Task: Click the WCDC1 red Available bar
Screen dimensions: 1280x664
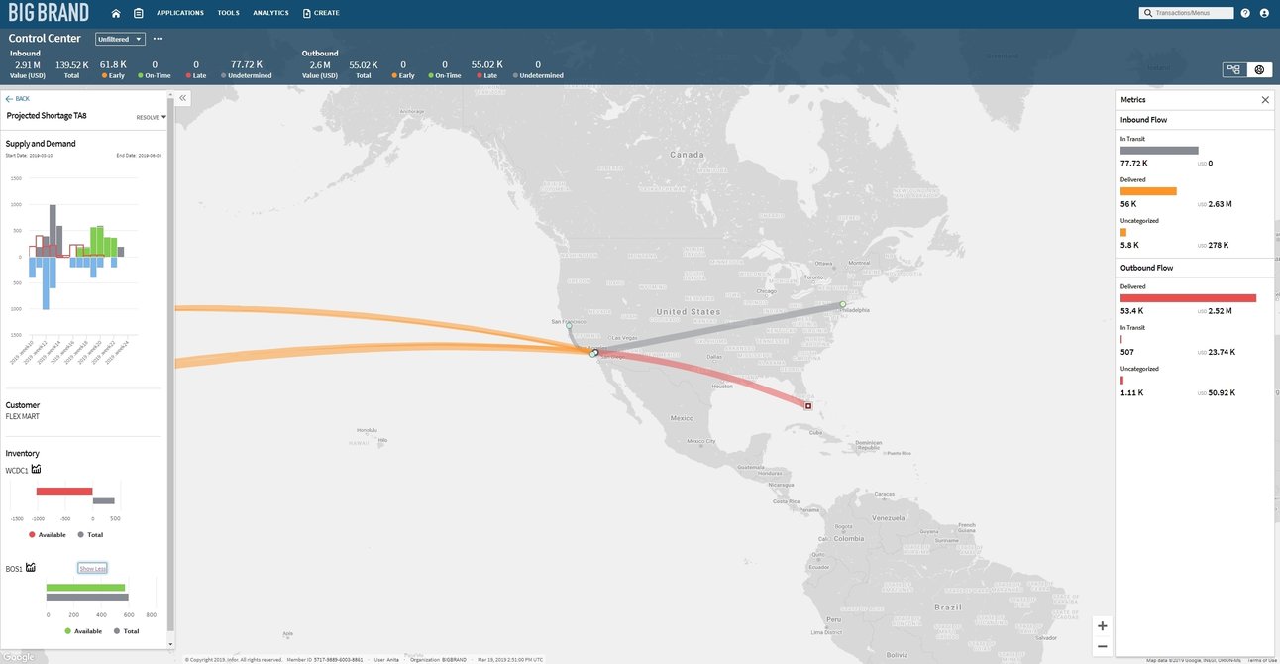Action: click(64, 491)
